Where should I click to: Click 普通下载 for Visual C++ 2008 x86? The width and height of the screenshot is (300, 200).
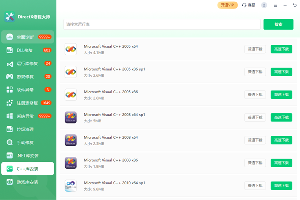click(x=255, y=163)
